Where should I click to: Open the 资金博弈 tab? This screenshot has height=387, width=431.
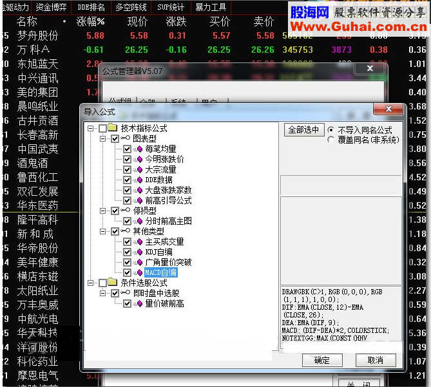pos(51,7)
